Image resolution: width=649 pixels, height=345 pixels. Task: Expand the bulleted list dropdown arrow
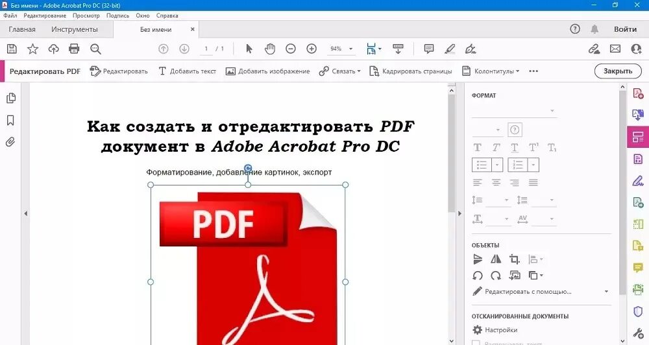497,165
